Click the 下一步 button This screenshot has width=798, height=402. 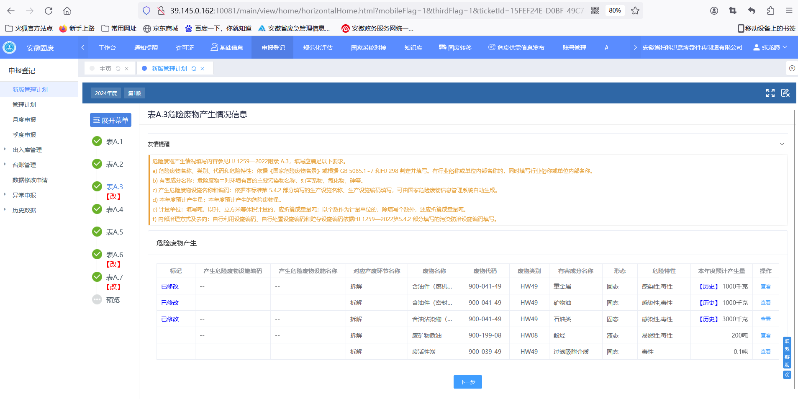467,382
